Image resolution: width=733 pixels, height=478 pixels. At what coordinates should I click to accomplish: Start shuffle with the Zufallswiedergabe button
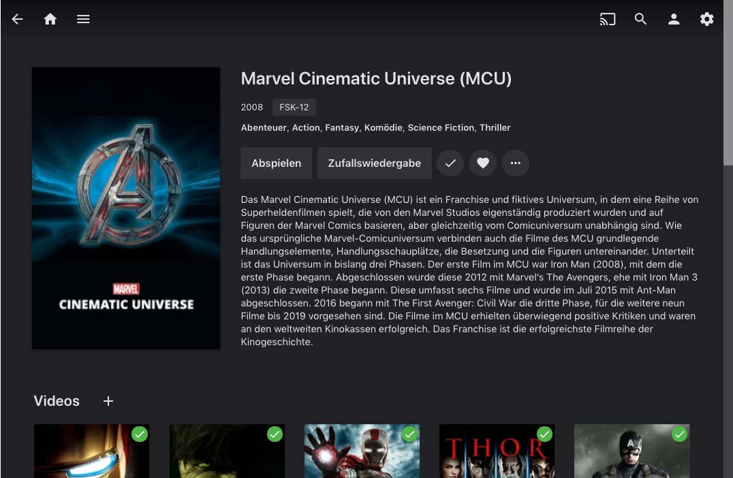(x=375, y=163)
